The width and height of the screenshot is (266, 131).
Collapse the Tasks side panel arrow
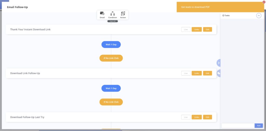[x=219, y=63]
